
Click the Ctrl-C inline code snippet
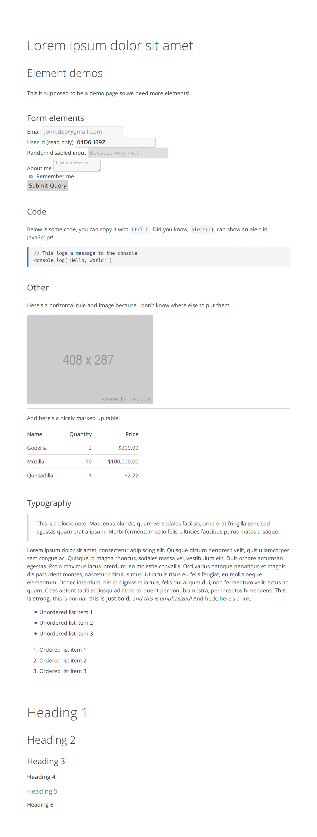point(140,230)
